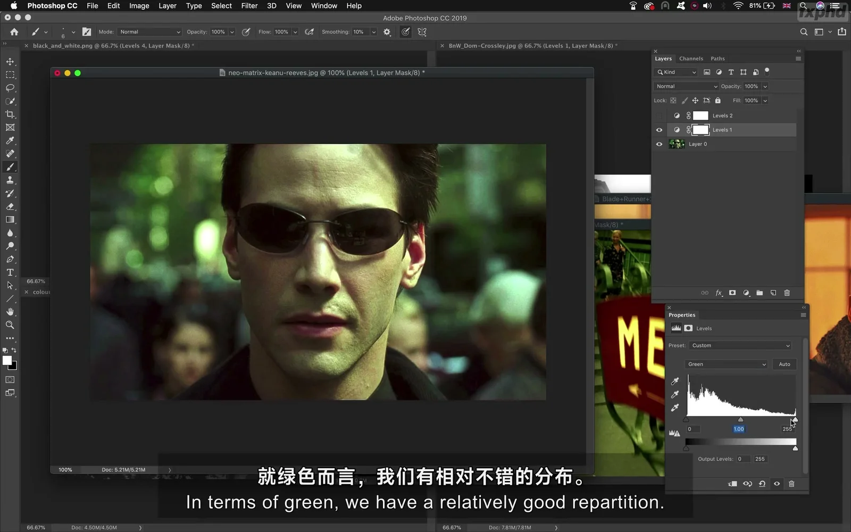Click the Auto button in Levels
The width and height of the screenshot is (851, 532).
pos(785,364)
